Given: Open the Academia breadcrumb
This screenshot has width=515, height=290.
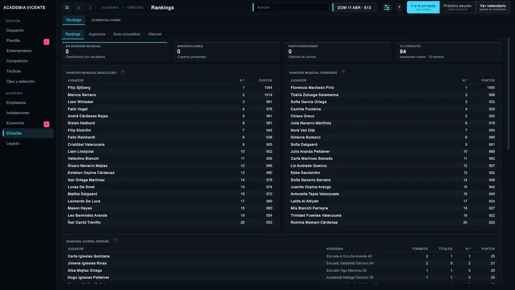Looking at the screenshot, I should point(109,8).
